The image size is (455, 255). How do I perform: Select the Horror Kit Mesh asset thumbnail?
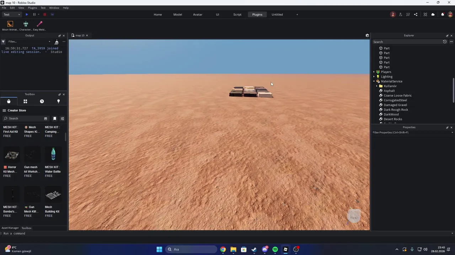tap(12, 155)
